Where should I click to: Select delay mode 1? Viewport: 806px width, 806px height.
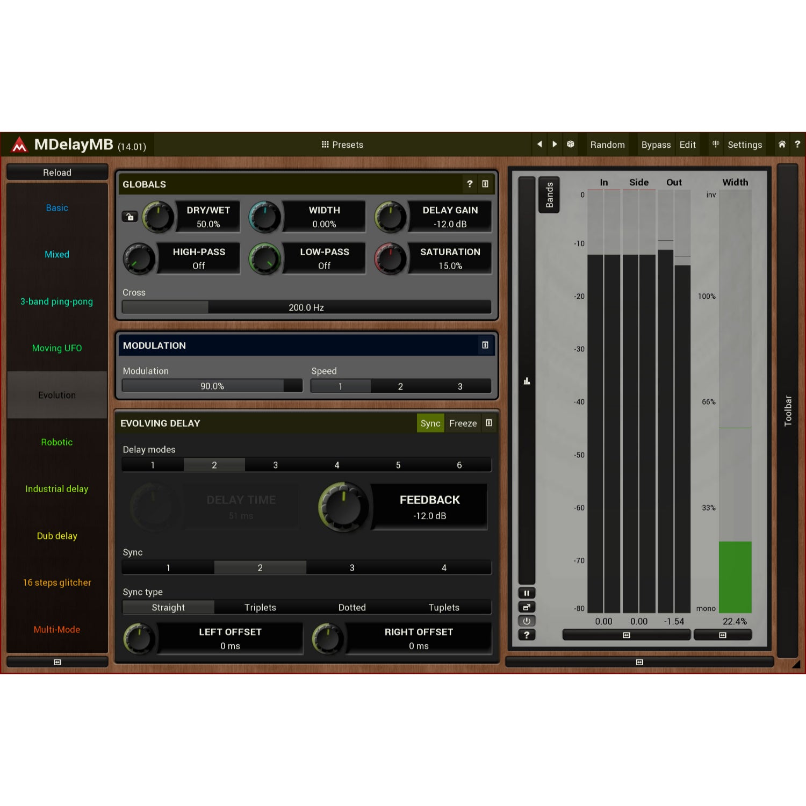pos(153,465)
